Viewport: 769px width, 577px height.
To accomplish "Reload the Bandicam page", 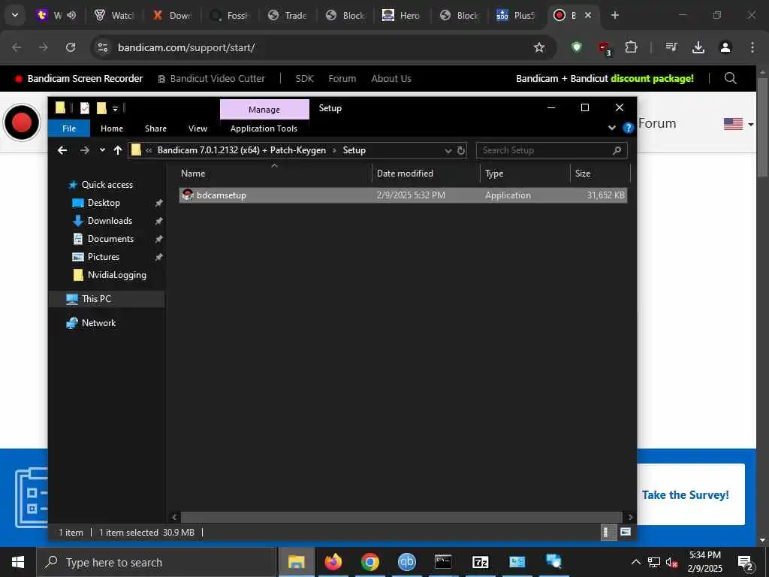I will (x=71, y=47).
